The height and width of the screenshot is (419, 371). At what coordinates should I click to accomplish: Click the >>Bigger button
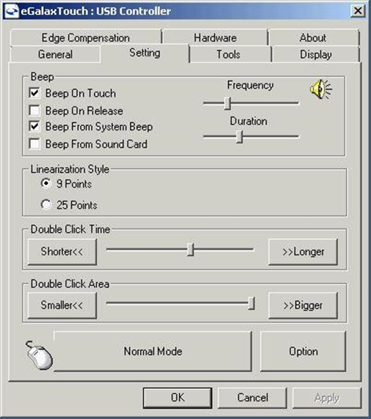pyautogui.click(x=303, y=305)
